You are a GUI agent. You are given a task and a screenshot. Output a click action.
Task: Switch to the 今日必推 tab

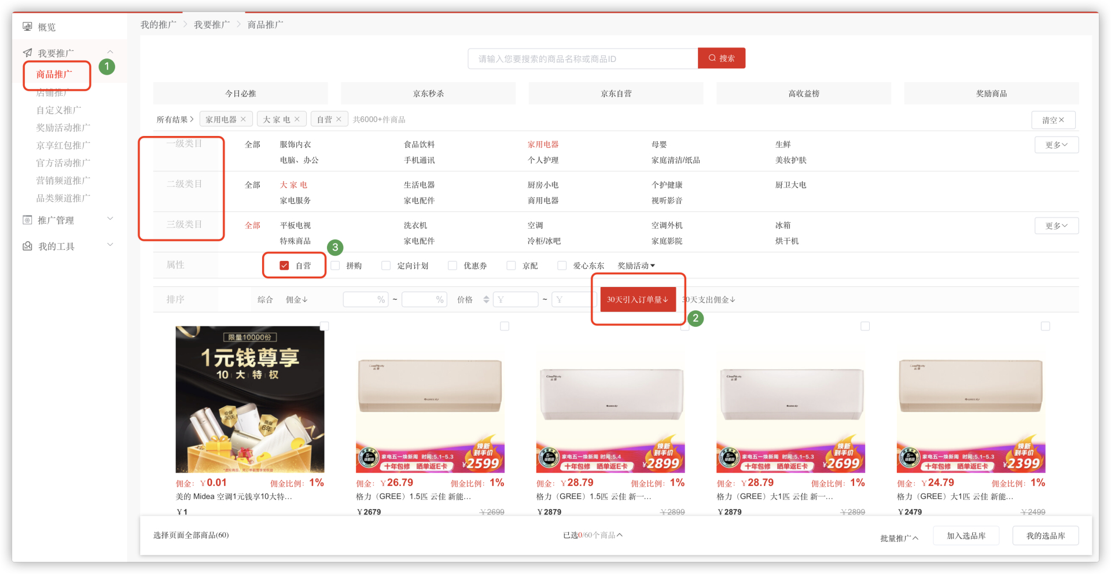pyautogui.click(x=241, y=93)
